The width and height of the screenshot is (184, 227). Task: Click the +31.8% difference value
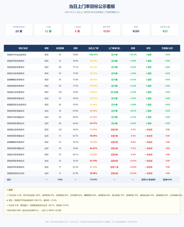click(x=133, y=54)
